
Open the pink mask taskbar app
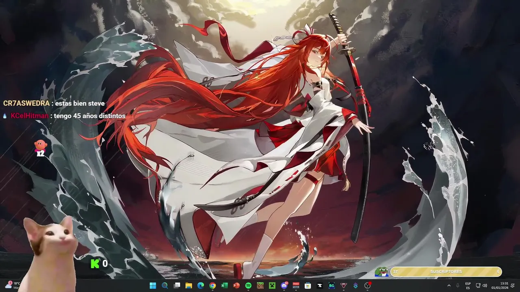coord(344,286)
